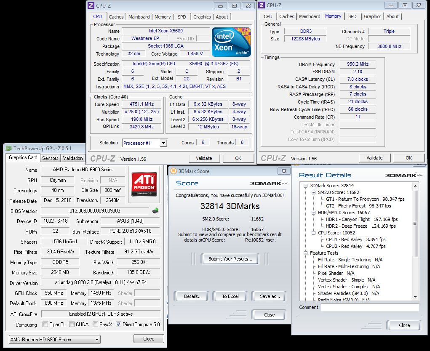Click the GPU Clock value 950 MHz
Screen dimensions: 430x351
[x=54, y=293]
